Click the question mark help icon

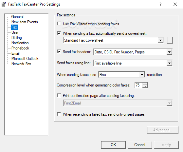pyautogui.click(x=160, y=4)
